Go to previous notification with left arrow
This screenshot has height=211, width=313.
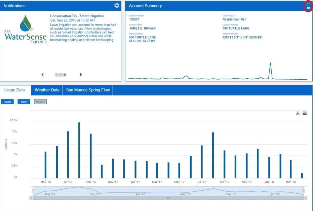click(43, 75)
